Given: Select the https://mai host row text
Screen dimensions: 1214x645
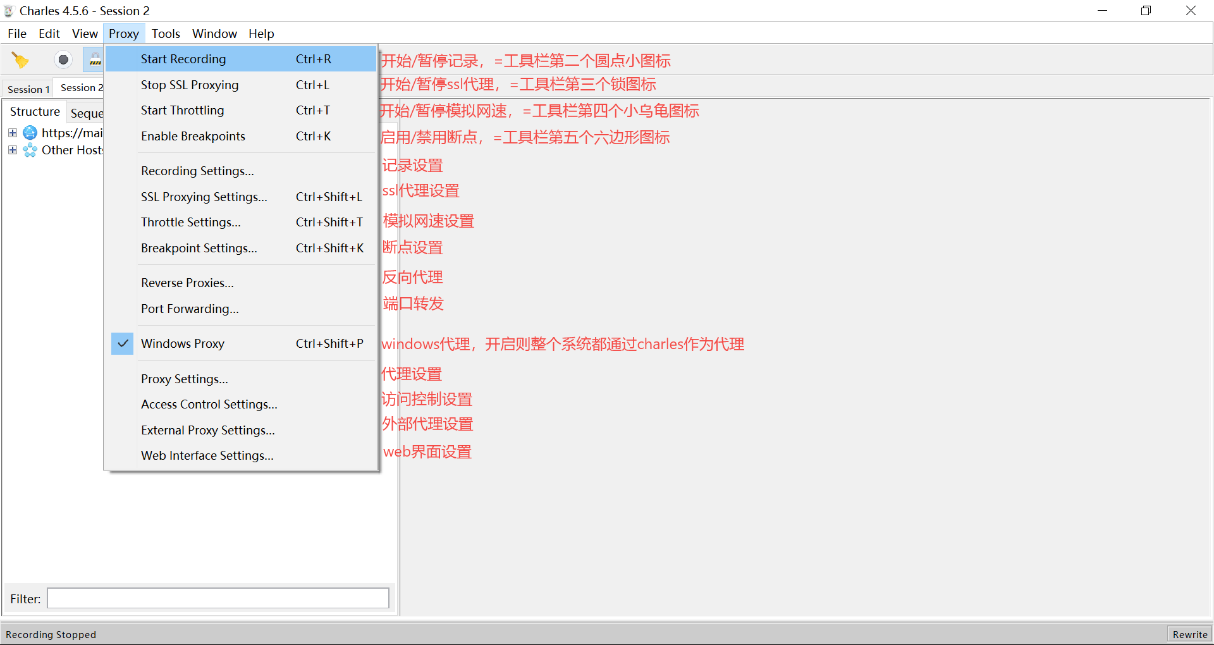Looking at the screenshot, I should coord(71,133).
